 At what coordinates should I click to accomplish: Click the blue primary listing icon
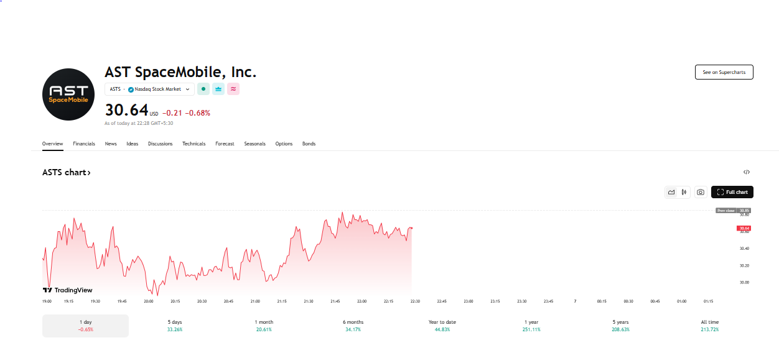(x=218, y=89)
